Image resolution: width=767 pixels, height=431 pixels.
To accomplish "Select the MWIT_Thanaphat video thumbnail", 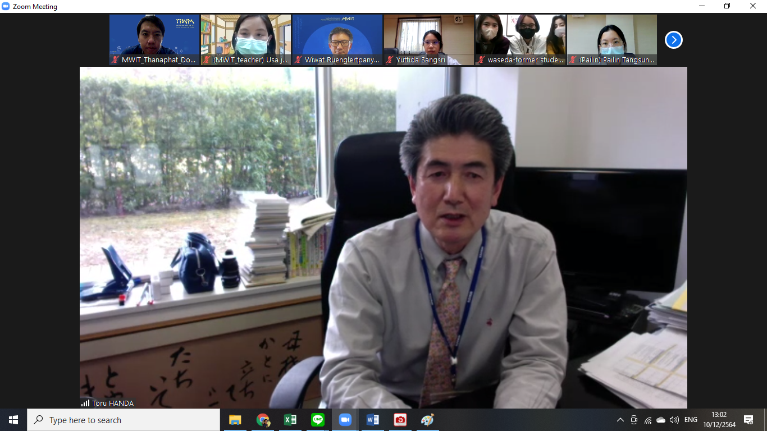I will click(x=154, y=39).
